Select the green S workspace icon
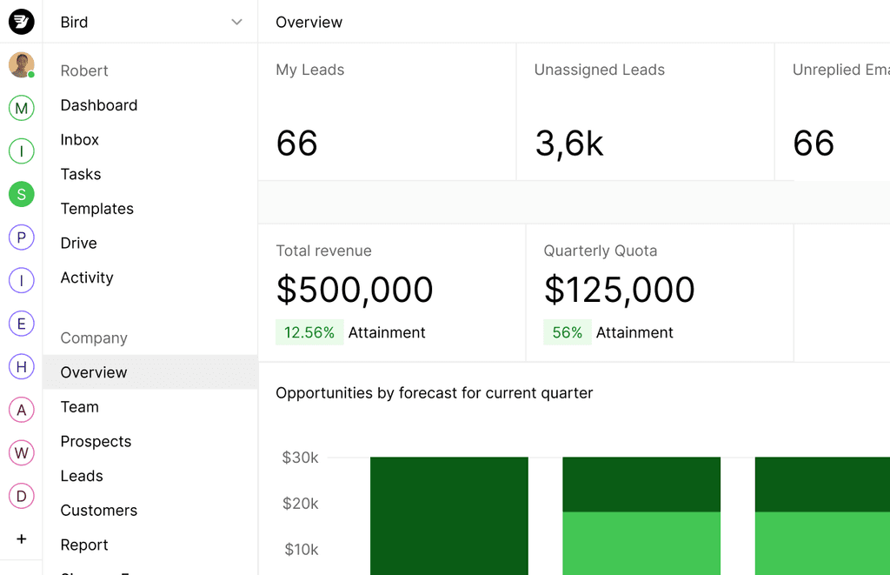 coord(21,194)
